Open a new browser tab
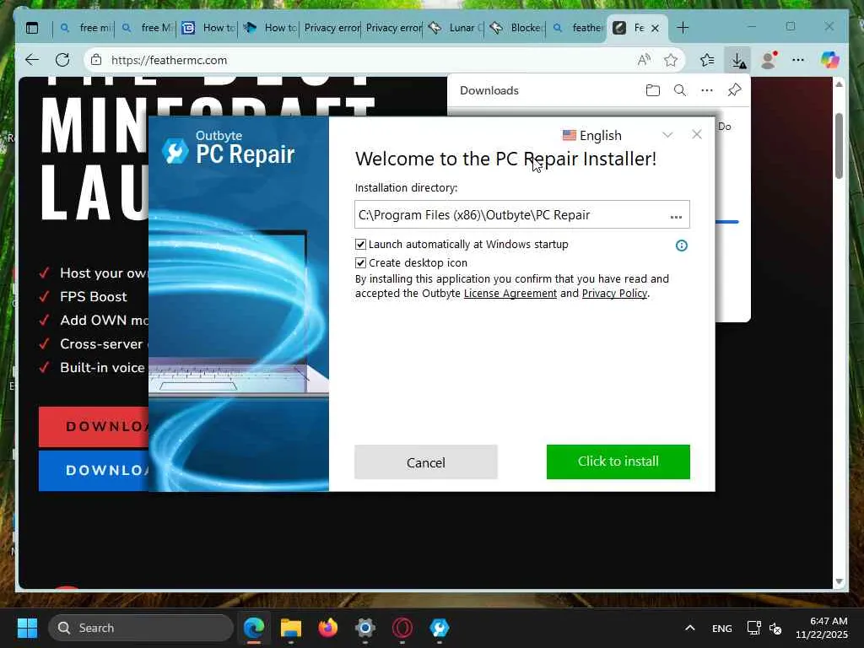 coord(683,28)
